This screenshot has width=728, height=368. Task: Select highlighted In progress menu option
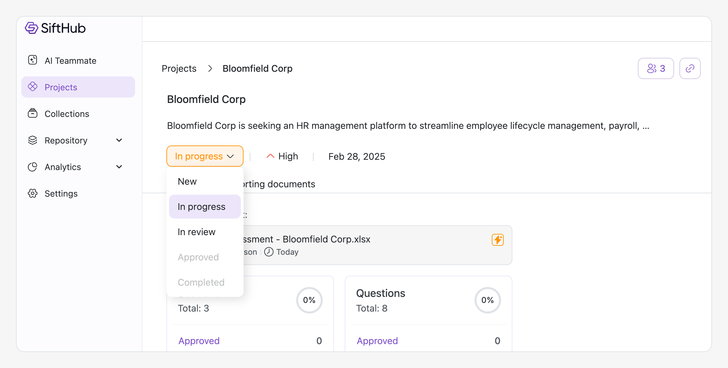coord(202,207)
